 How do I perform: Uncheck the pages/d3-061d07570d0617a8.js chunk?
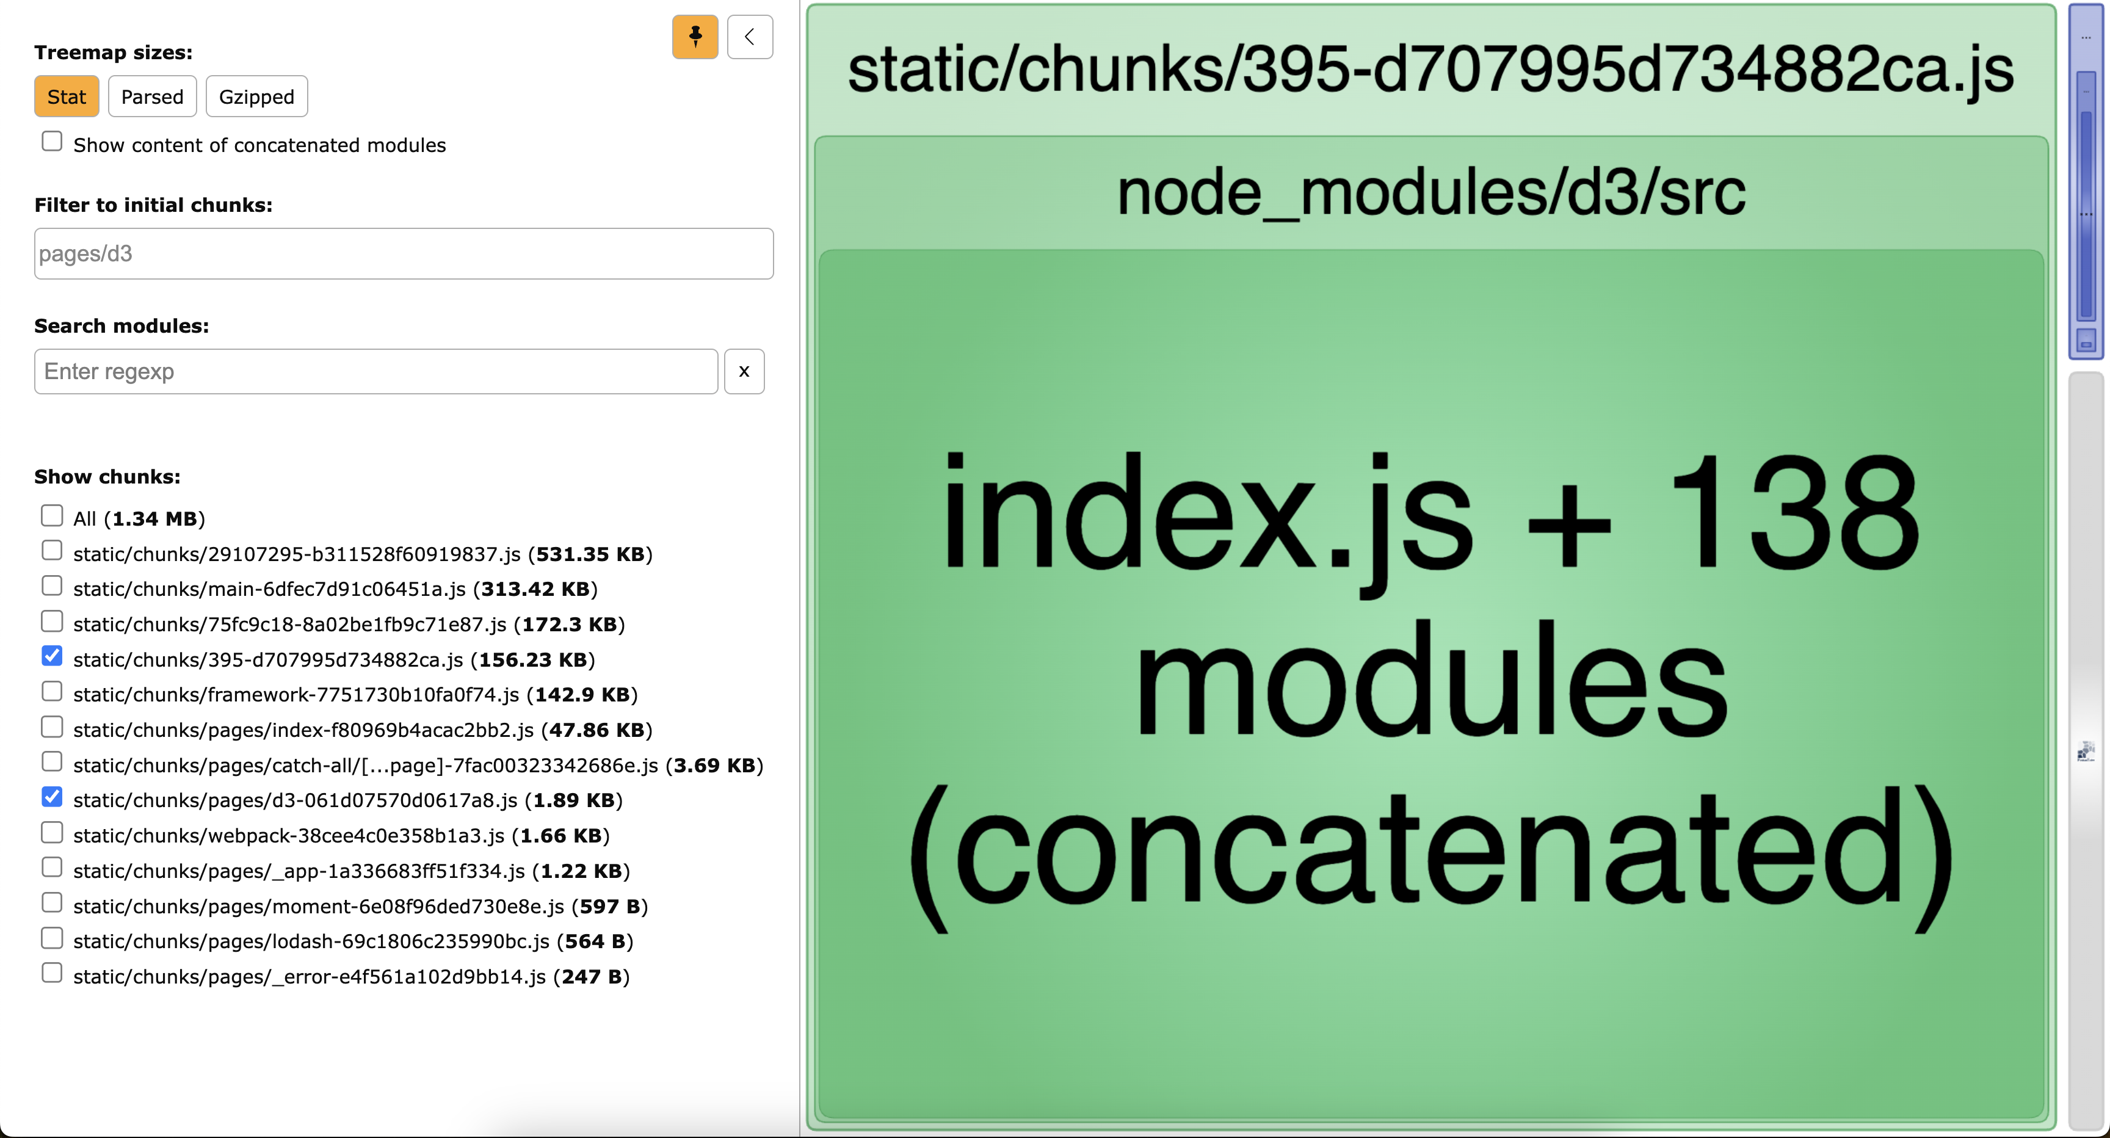(52, 797)
